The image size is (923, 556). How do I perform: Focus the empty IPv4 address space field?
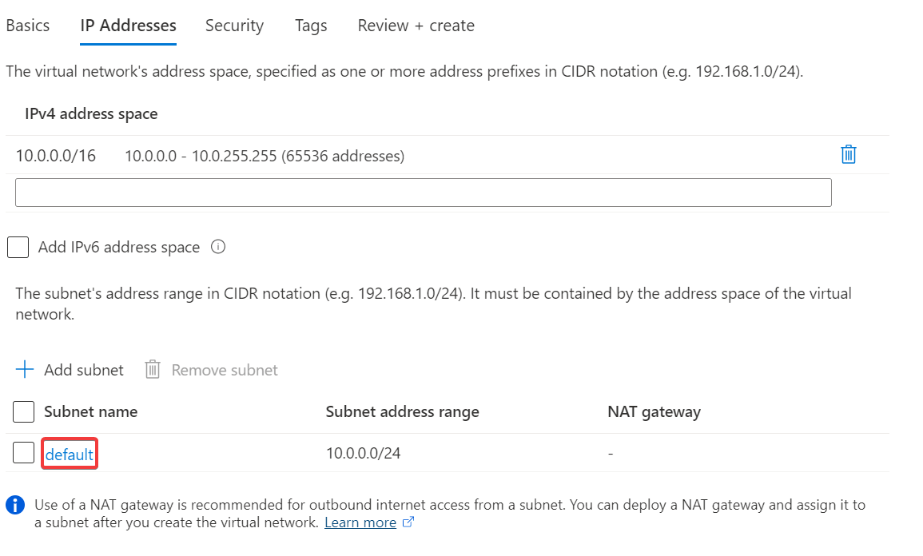[423, 193]
